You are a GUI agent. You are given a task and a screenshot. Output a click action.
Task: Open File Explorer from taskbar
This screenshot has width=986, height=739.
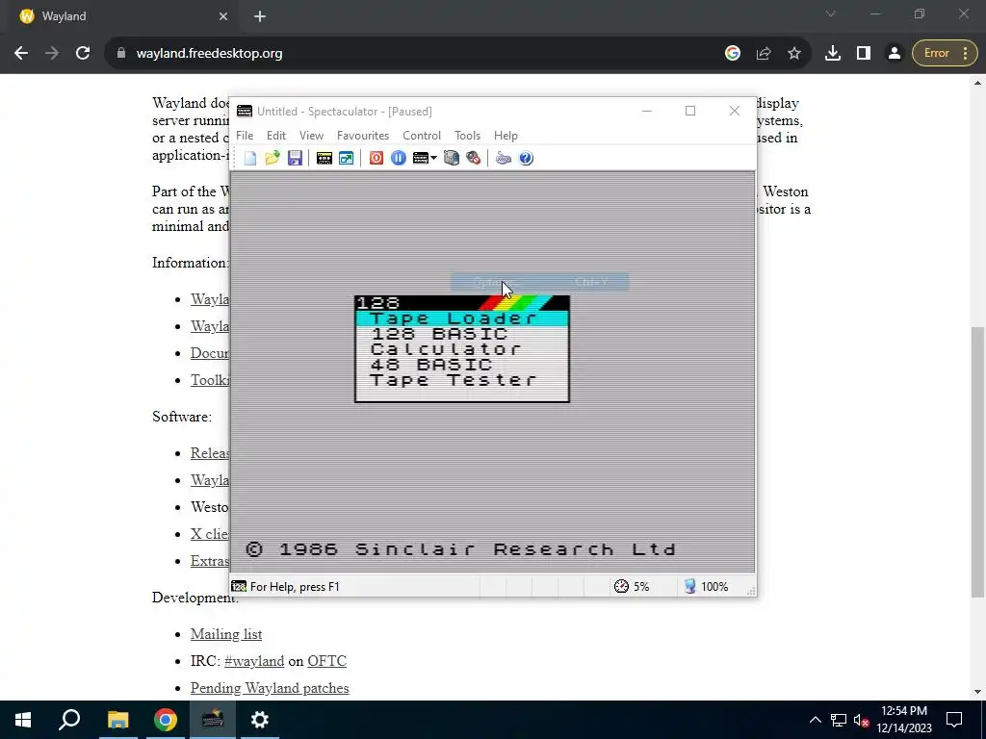point(117,720)
